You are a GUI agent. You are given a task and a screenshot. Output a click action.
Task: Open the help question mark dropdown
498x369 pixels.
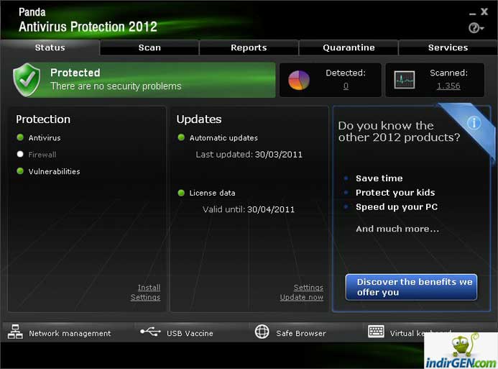476,28
